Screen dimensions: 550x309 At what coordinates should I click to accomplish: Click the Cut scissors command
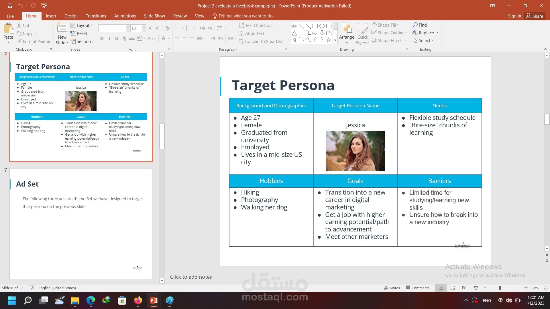coord(23,25)
